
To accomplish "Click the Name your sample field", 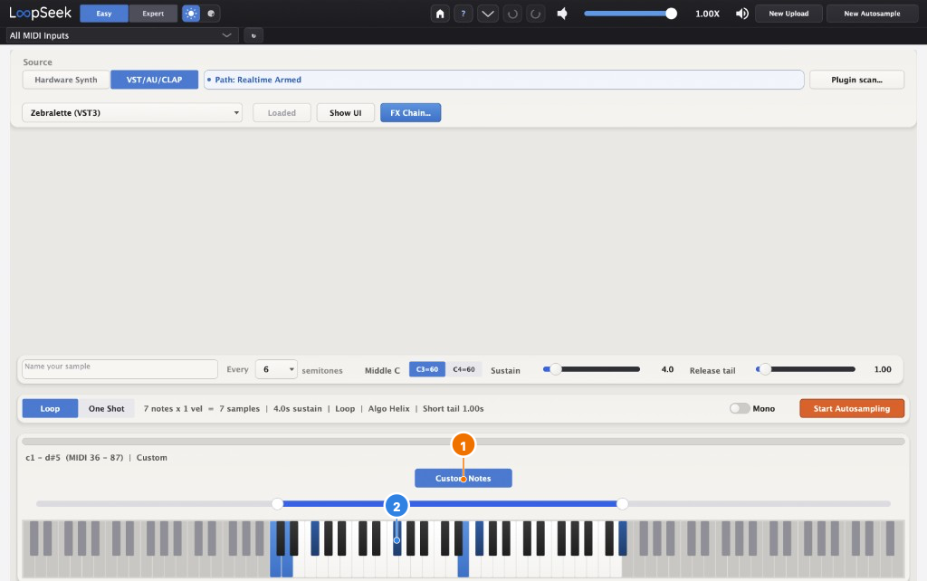I will pyautogui.click(x=119, y=369).
